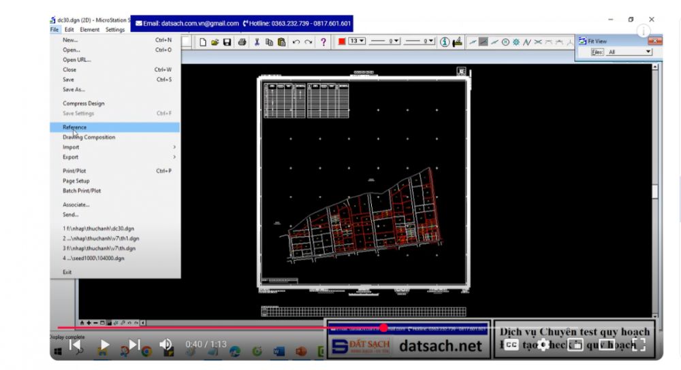Click the video progress bar scrubber
Viewport: 681px width, 370px height.
pyautogui.click(x=383, y=328)
